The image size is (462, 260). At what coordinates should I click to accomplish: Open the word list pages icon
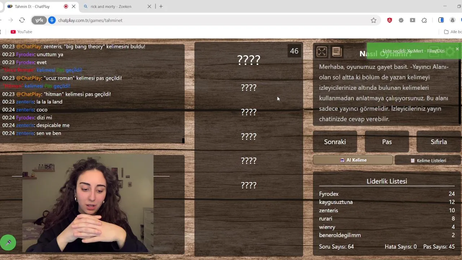[x=337, y=52]
